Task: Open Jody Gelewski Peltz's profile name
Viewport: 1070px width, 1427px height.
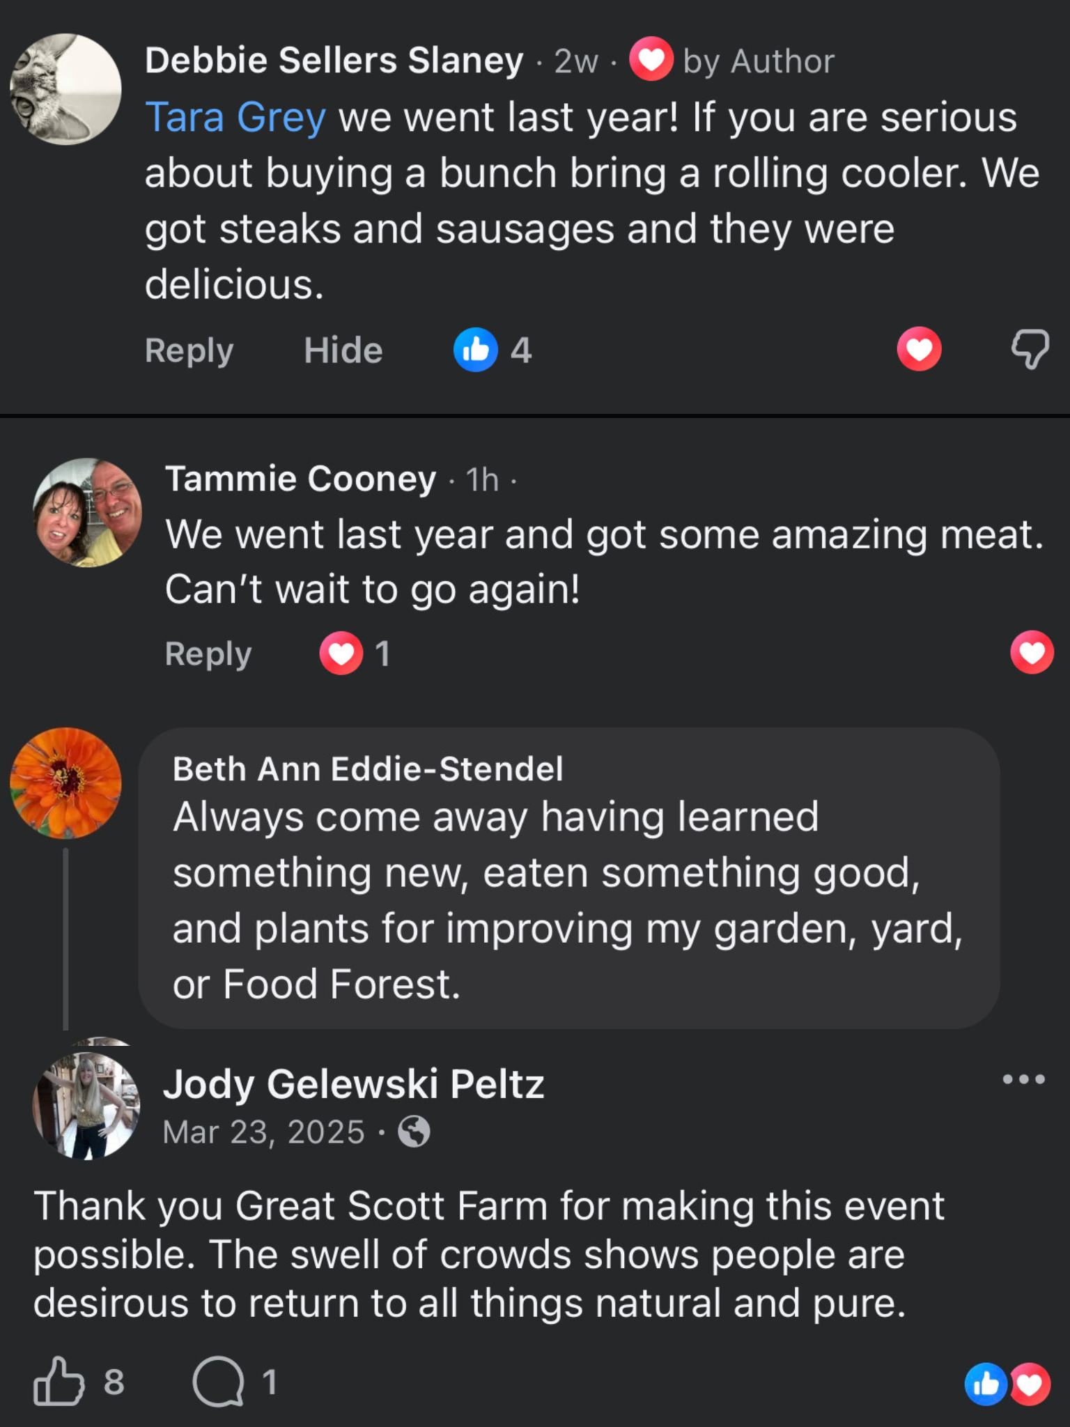Action: (x=353, y=1084)
